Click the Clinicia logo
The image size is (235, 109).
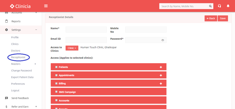[x=20, y=6]
